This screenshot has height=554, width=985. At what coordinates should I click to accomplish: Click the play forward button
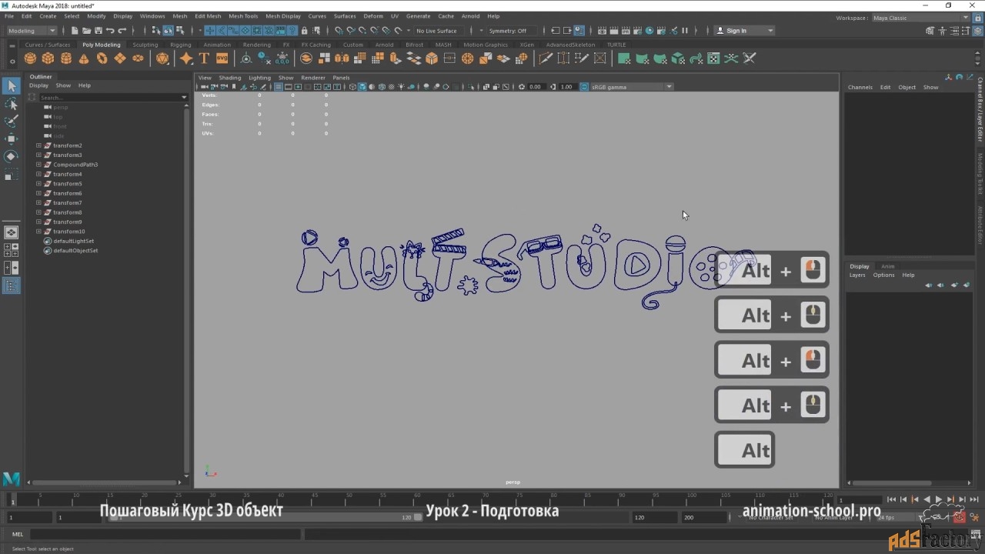point(939,499)
